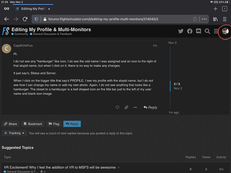Click the FS forum logo
The width and height of the screenshot is (231, 173).
point(6,31)
